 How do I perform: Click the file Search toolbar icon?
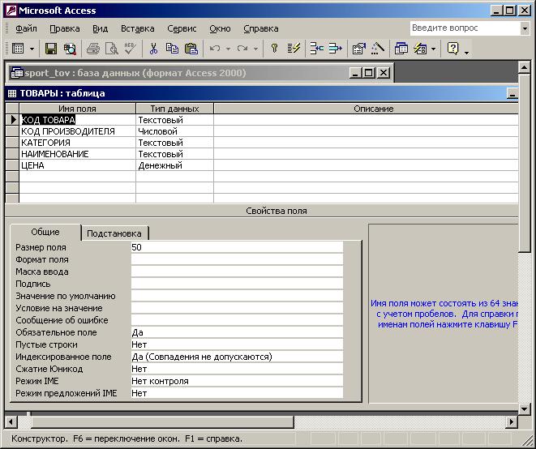[70, 49]
